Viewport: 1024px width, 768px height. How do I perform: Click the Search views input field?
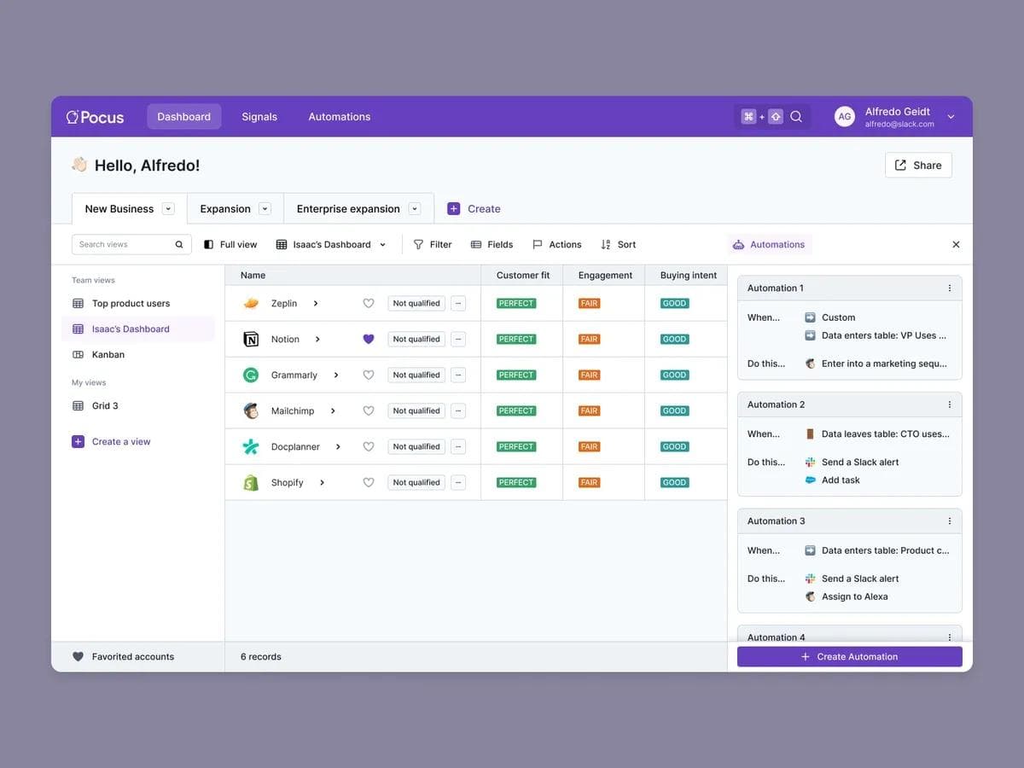(124, 245)
